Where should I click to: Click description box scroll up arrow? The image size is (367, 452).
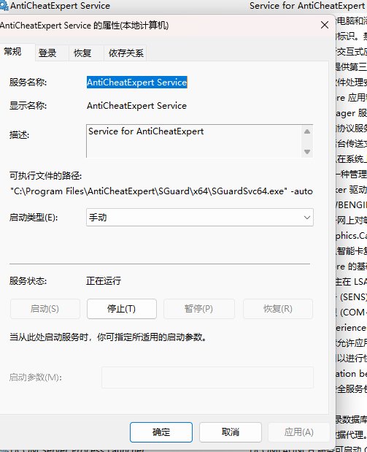click(x=307, y=131)
